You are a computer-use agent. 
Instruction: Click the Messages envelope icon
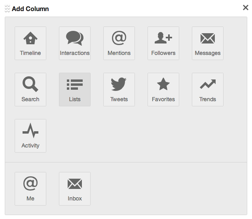(208, 38)
